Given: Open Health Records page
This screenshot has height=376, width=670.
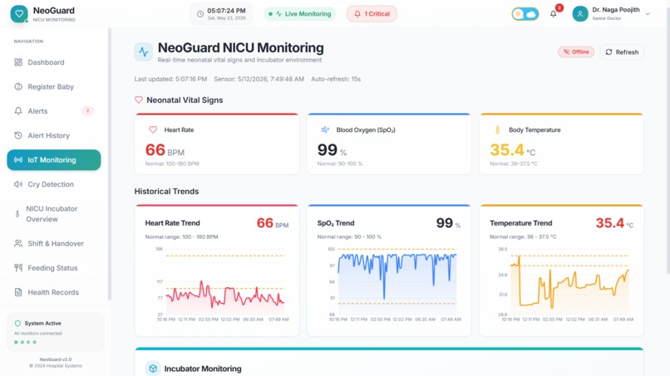Looking at the screenshot, I should [54, 292].
